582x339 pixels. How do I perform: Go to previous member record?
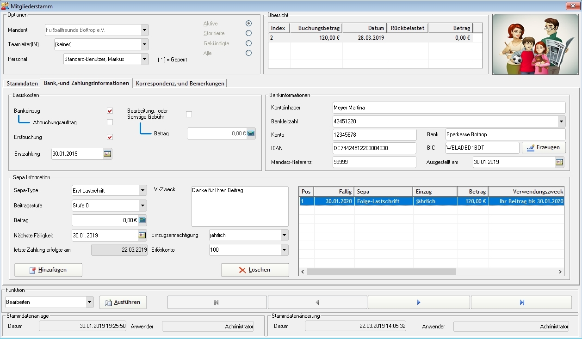tap(317, 303)
